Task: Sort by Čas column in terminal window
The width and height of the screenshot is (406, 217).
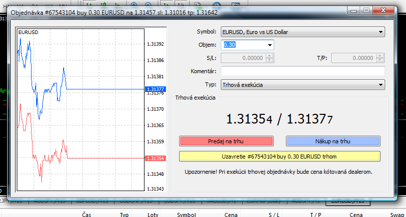Action: pos(86,214)
